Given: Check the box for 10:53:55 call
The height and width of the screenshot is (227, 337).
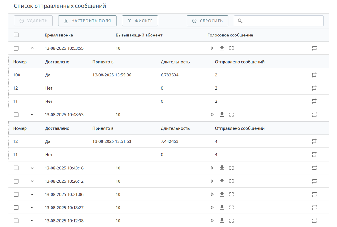Looking at the screenshot, I should (16, 48).
